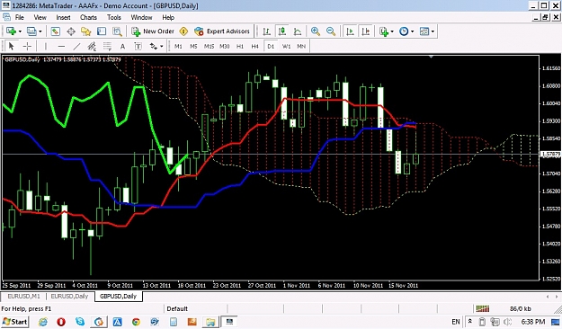Select the crosshair cursor tool

coord(27,46)
